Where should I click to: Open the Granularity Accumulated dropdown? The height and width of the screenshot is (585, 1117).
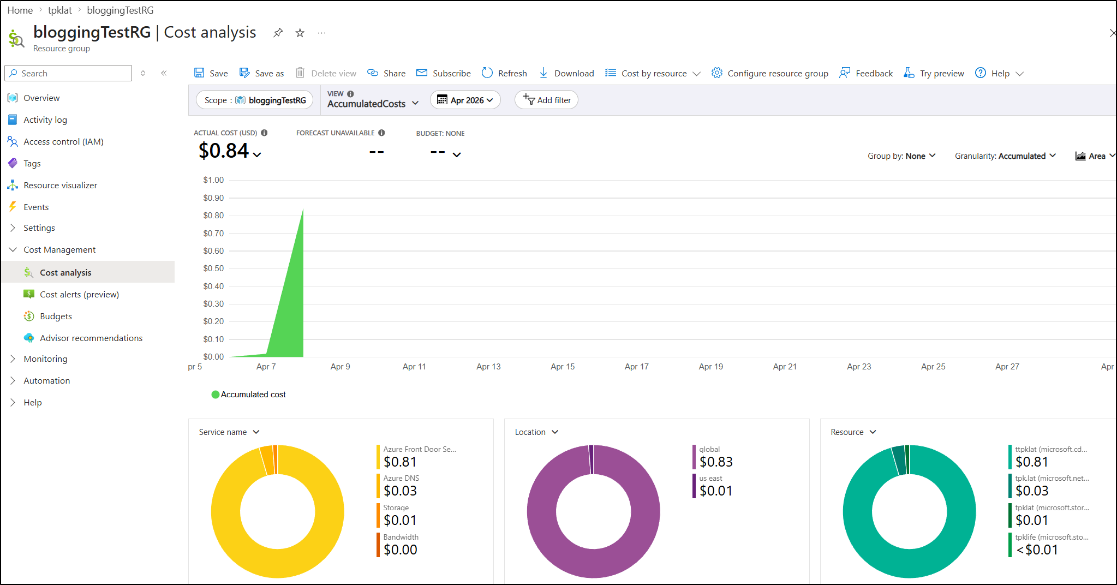[x=1005, y=156]
